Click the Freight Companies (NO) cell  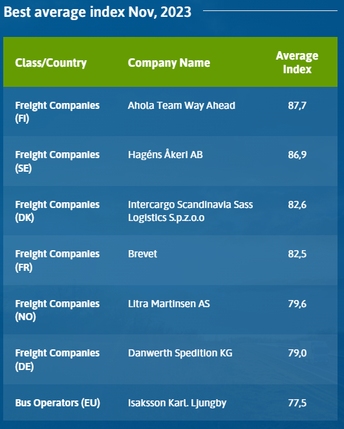[x=58, y=310]
